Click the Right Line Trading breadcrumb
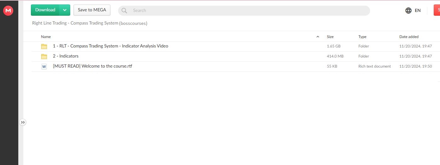 point(75,23)
